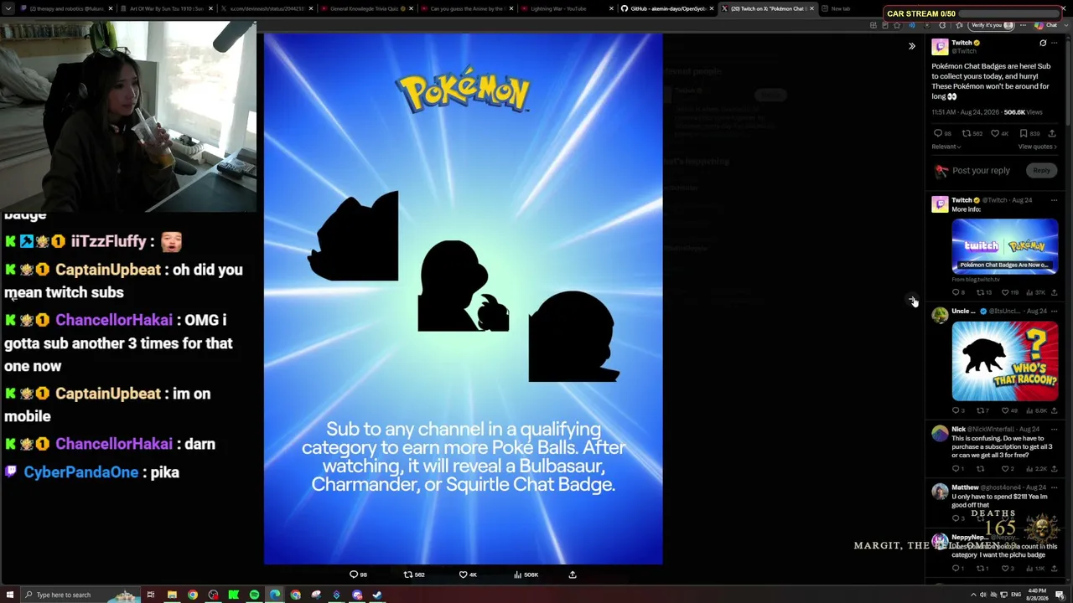Like the post using the 4K heart below image

(468, 575)
